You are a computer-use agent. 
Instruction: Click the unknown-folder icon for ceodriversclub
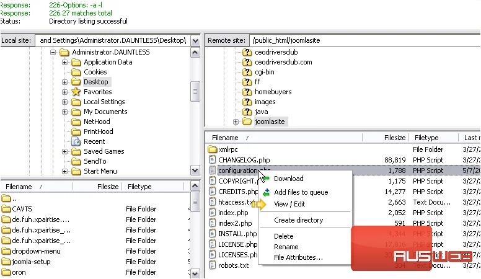[x=247, y=52]
